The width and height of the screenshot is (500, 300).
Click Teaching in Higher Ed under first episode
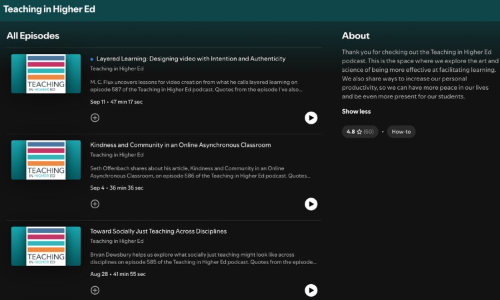[x=117, y=69]
